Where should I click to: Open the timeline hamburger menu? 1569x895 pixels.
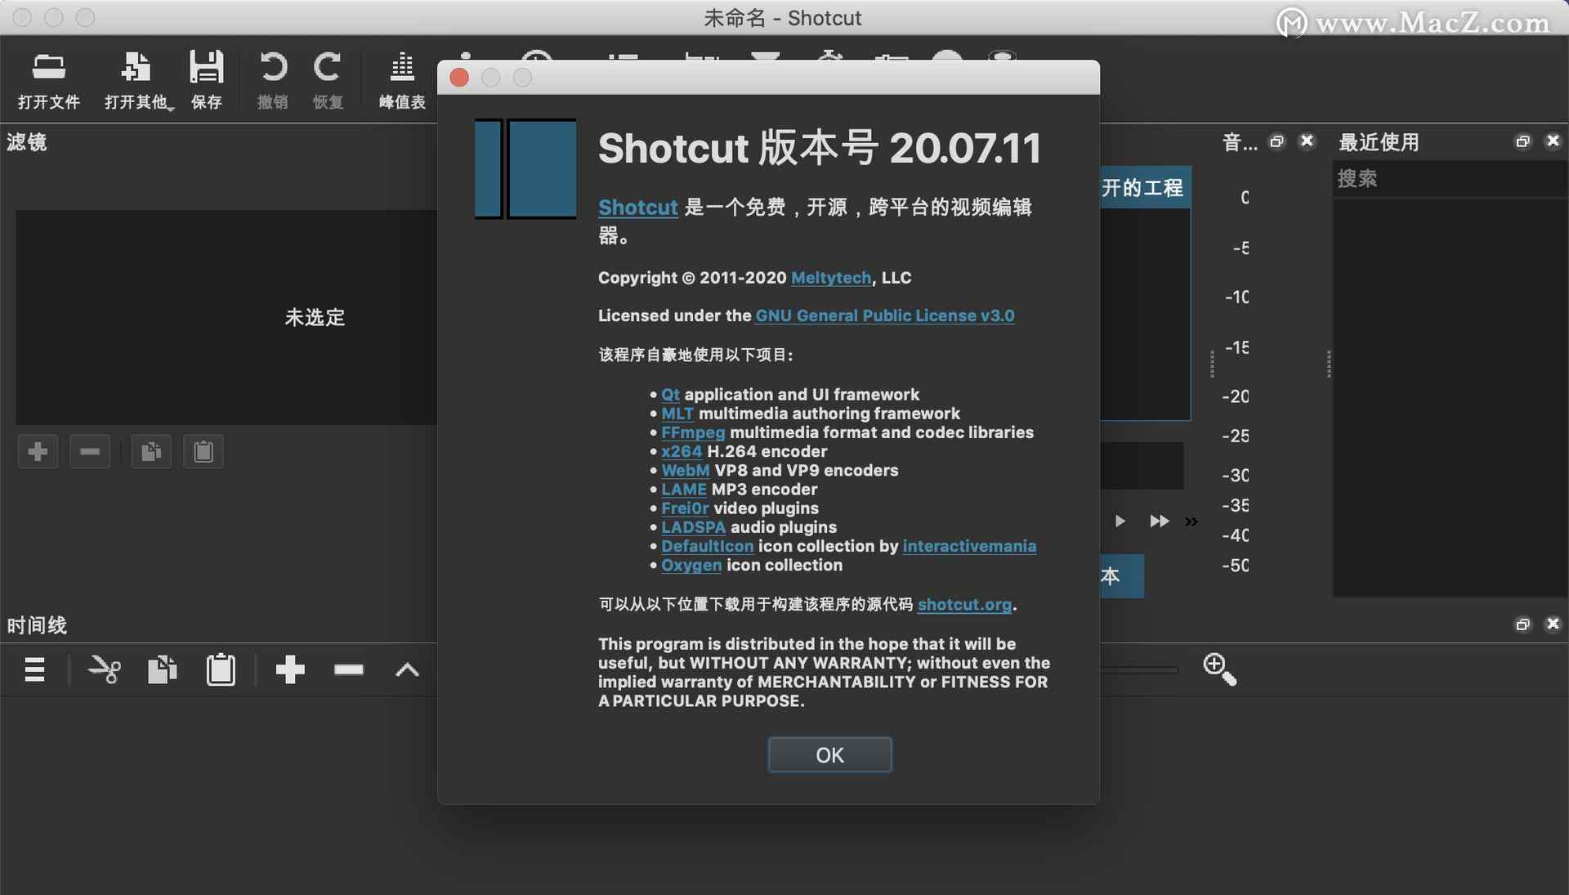coord(34,669)
